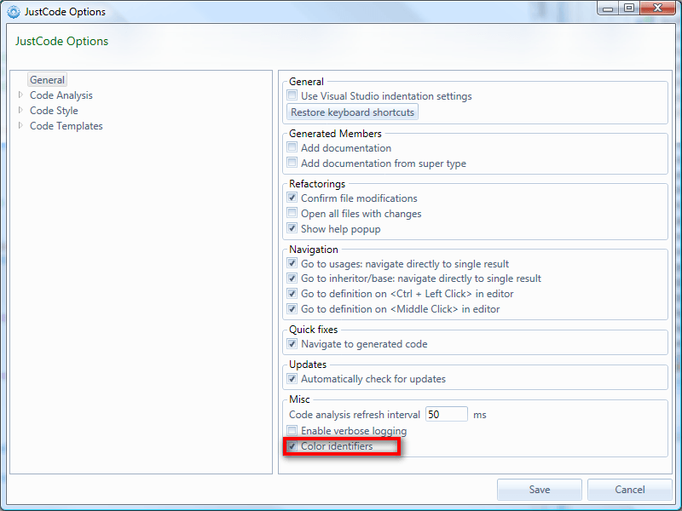Uncheck Confirm file modifications
682x511 pixels.
coord(292,198)
